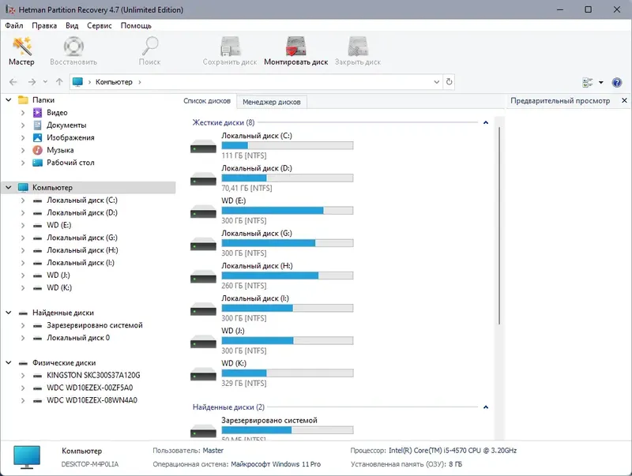632x476 pixels.
Task: Click the Сохранить диск toolbar icon
Action: tap(230, 46)
